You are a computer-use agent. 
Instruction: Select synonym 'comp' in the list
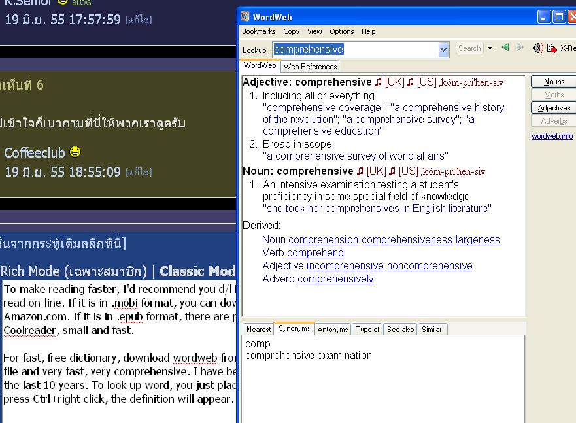pyautogui.click(x=258, y=344)
